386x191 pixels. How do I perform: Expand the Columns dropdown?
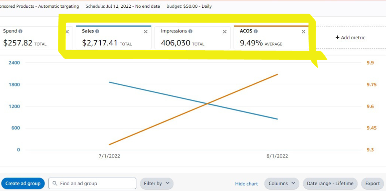pyautogui.click(x=282, y=184)
